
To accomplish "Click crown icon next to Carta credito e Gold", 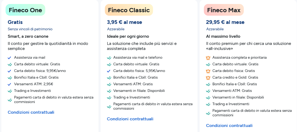I will point(208,78).
